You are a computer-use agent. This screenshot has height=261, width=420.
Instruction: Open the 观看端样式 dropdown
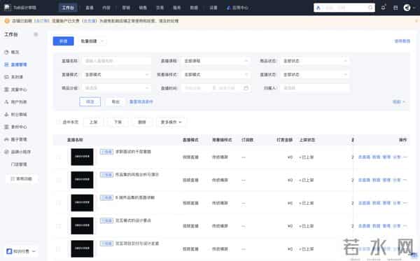pyautogui.click(x=216, y=74)
